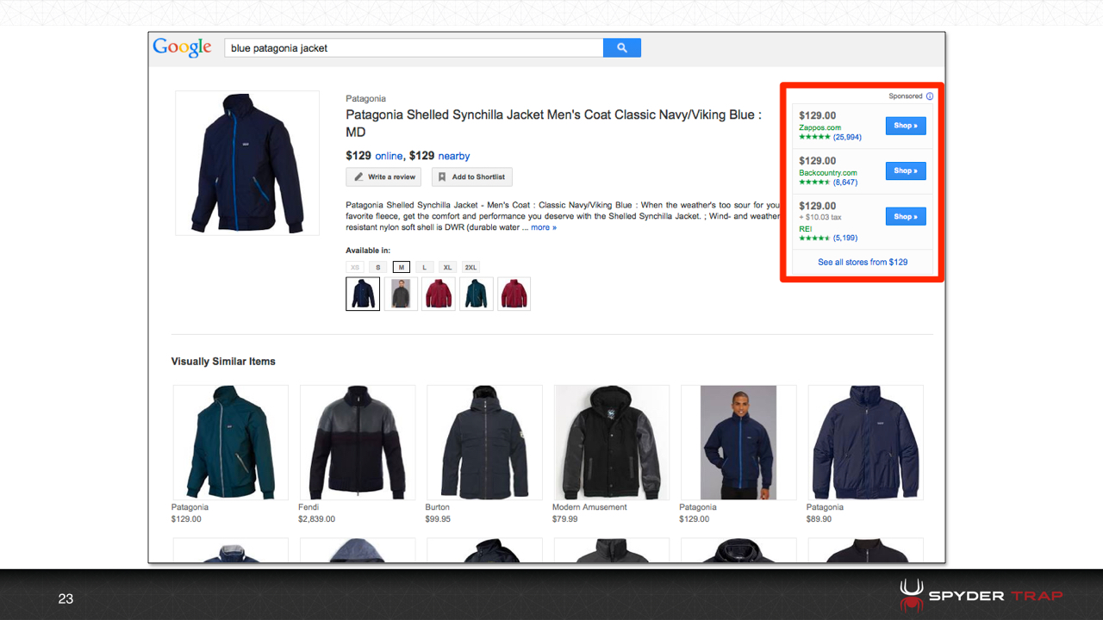Click See all stores from $129

pos(863,262)
